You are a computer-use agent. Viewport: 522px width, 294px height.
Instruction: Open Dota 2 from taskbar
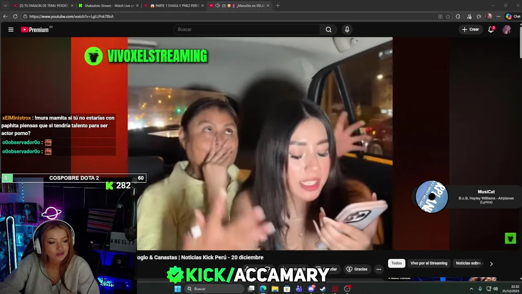tap(335, 289)
